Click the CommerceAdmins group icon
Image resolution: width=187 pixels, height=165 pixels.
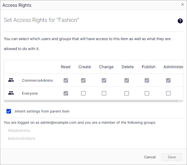tap(11, 80)
